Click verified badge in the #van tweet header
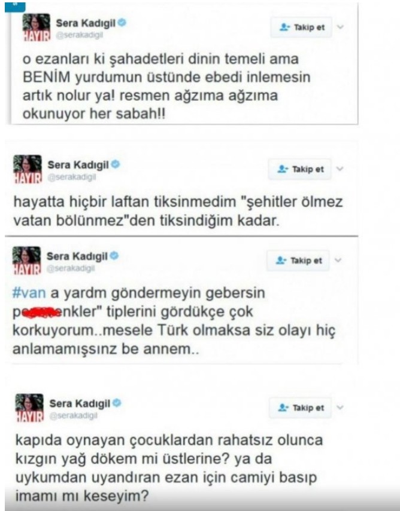 [114, 256]
